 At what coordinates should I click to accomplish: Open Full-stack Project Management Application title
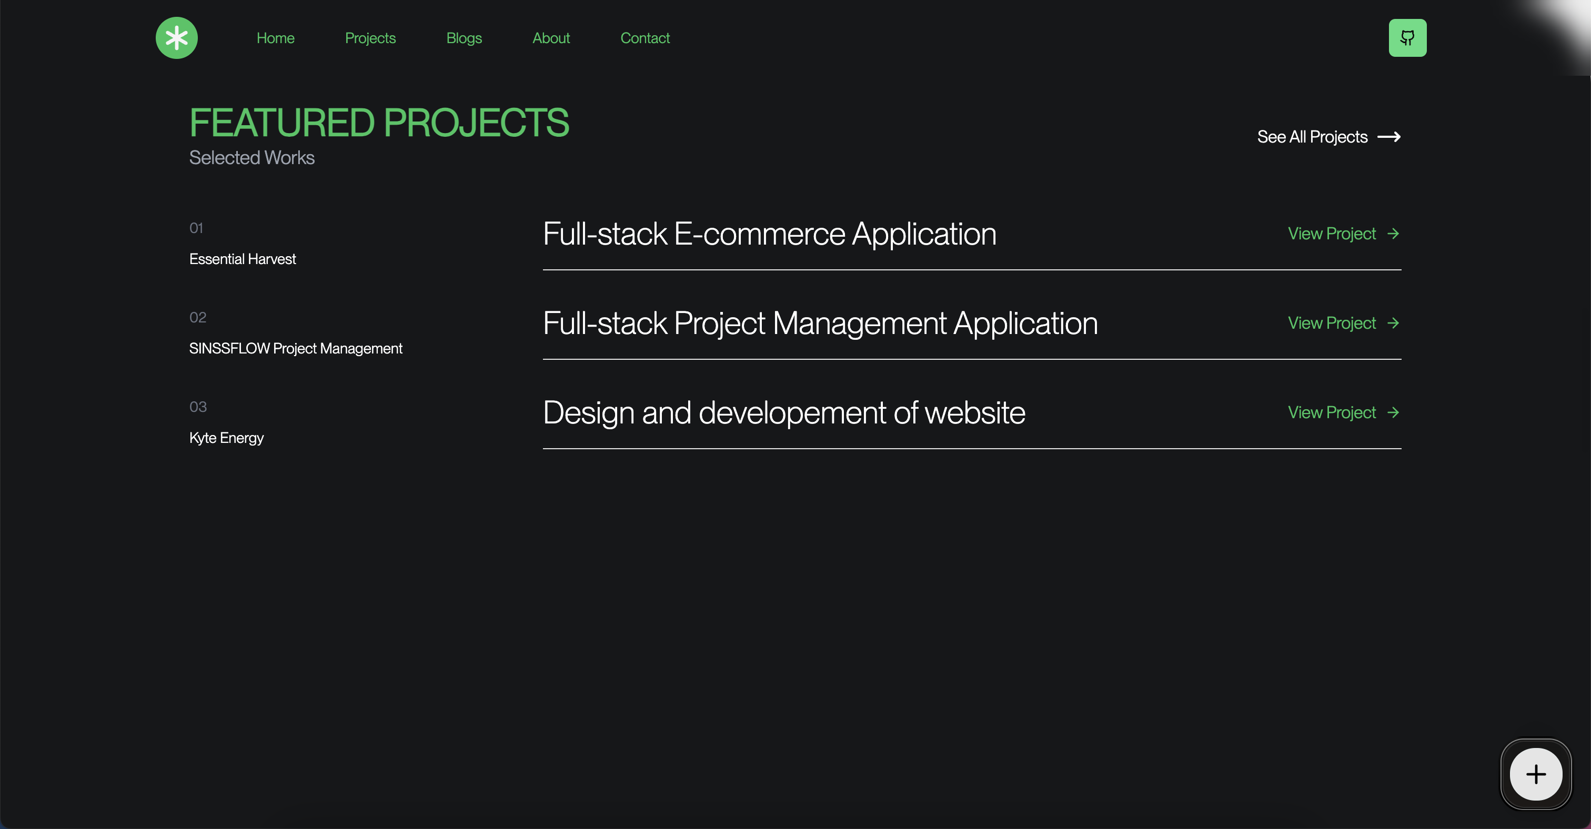coord(820,323)
